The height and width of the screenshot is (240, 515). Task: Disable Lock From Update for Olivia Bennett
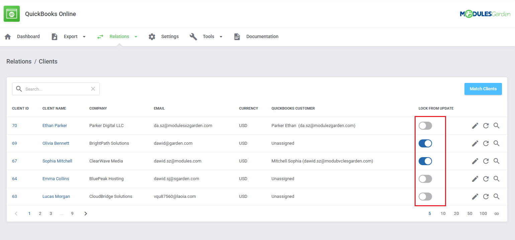coord(425,143)
